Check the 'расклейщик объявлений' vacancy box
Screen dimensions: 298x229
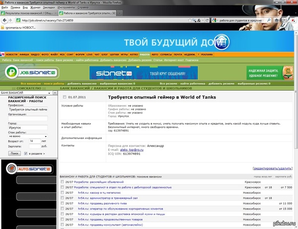tap(62, 182)
